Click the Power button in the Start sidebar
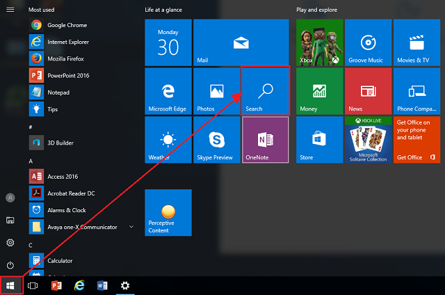This screenshot has width=445, height=295. pos(10,265)
